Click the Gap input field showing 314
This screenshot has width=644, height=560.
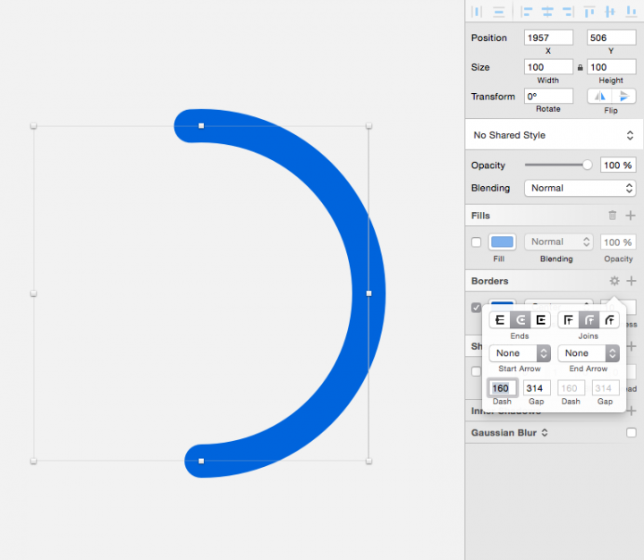pyautogui.click(x=536, y=388)
